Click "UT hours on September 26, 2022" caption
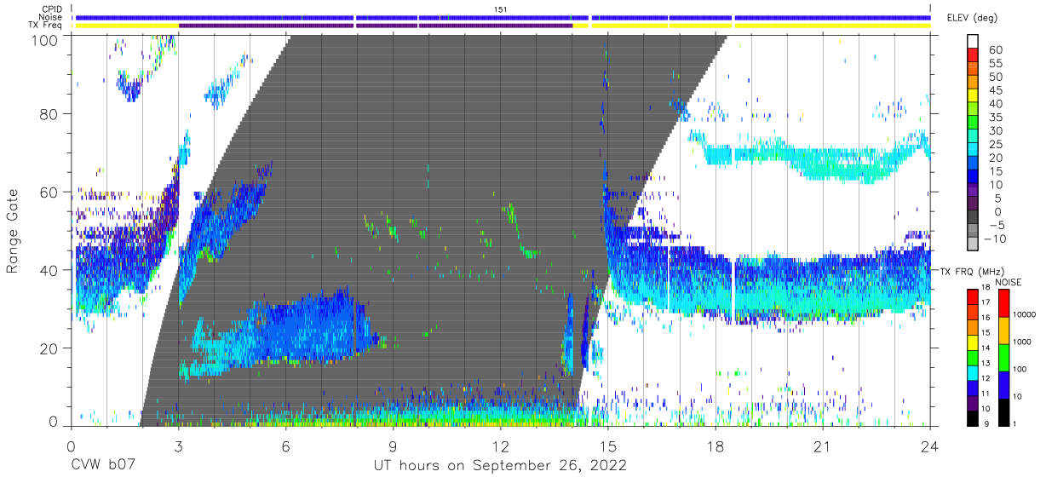The image size is (1046, 483). pyautogui.click(x=500, y=465)
